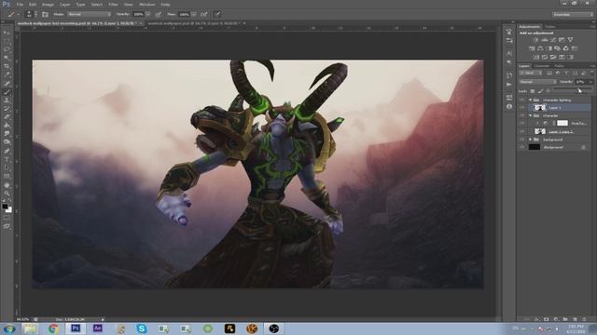Image resolution: width=597 pixels, height=335 pixels.
Task: Open the Filter menu
Action: coord(113,5)
